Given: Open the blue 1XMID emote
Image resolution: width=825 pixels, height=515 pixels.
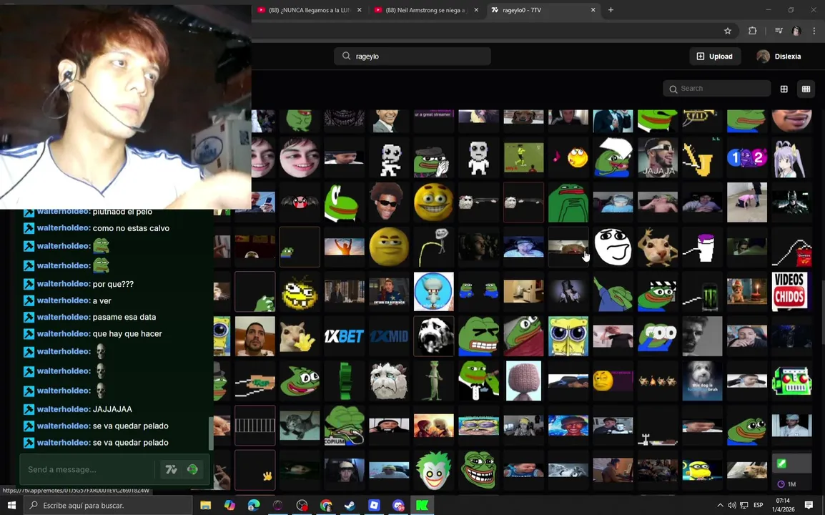Looking at the screenshot, I should pos(389,336).
